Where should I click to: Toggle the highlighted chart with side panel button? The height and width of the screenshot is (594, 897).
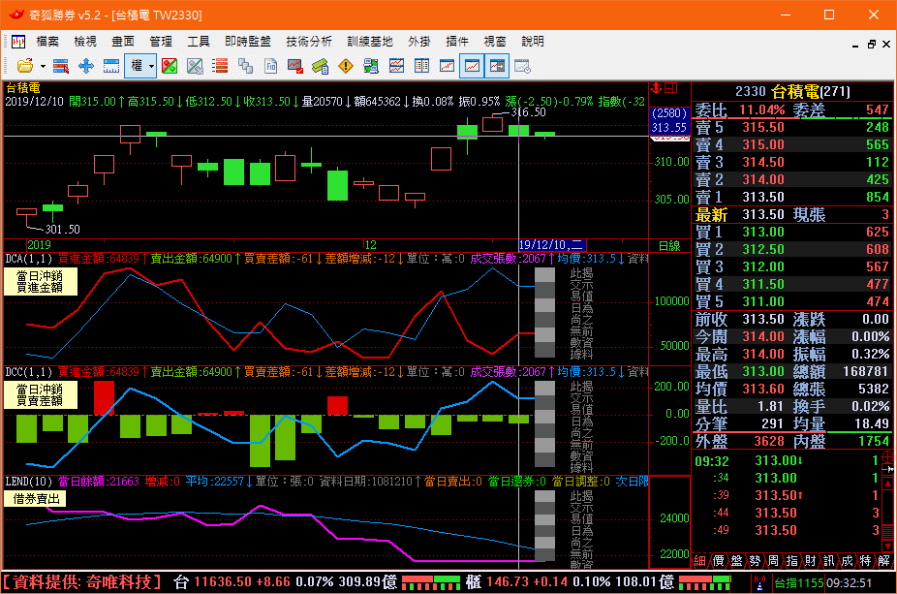coord(497,67)
